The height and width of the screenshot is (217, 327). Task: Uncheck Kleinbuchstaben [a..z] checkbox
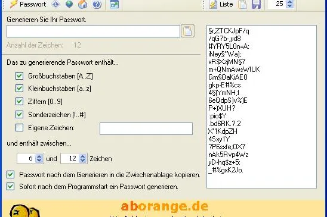click(x=20, y=89)
